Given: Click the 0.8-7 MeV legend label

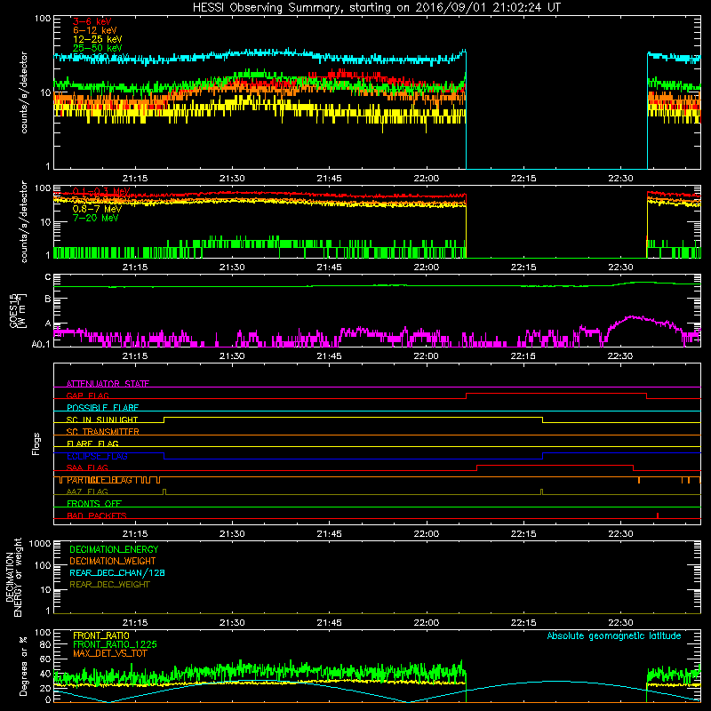Looking at the screenshot, I should pos(97,209).
